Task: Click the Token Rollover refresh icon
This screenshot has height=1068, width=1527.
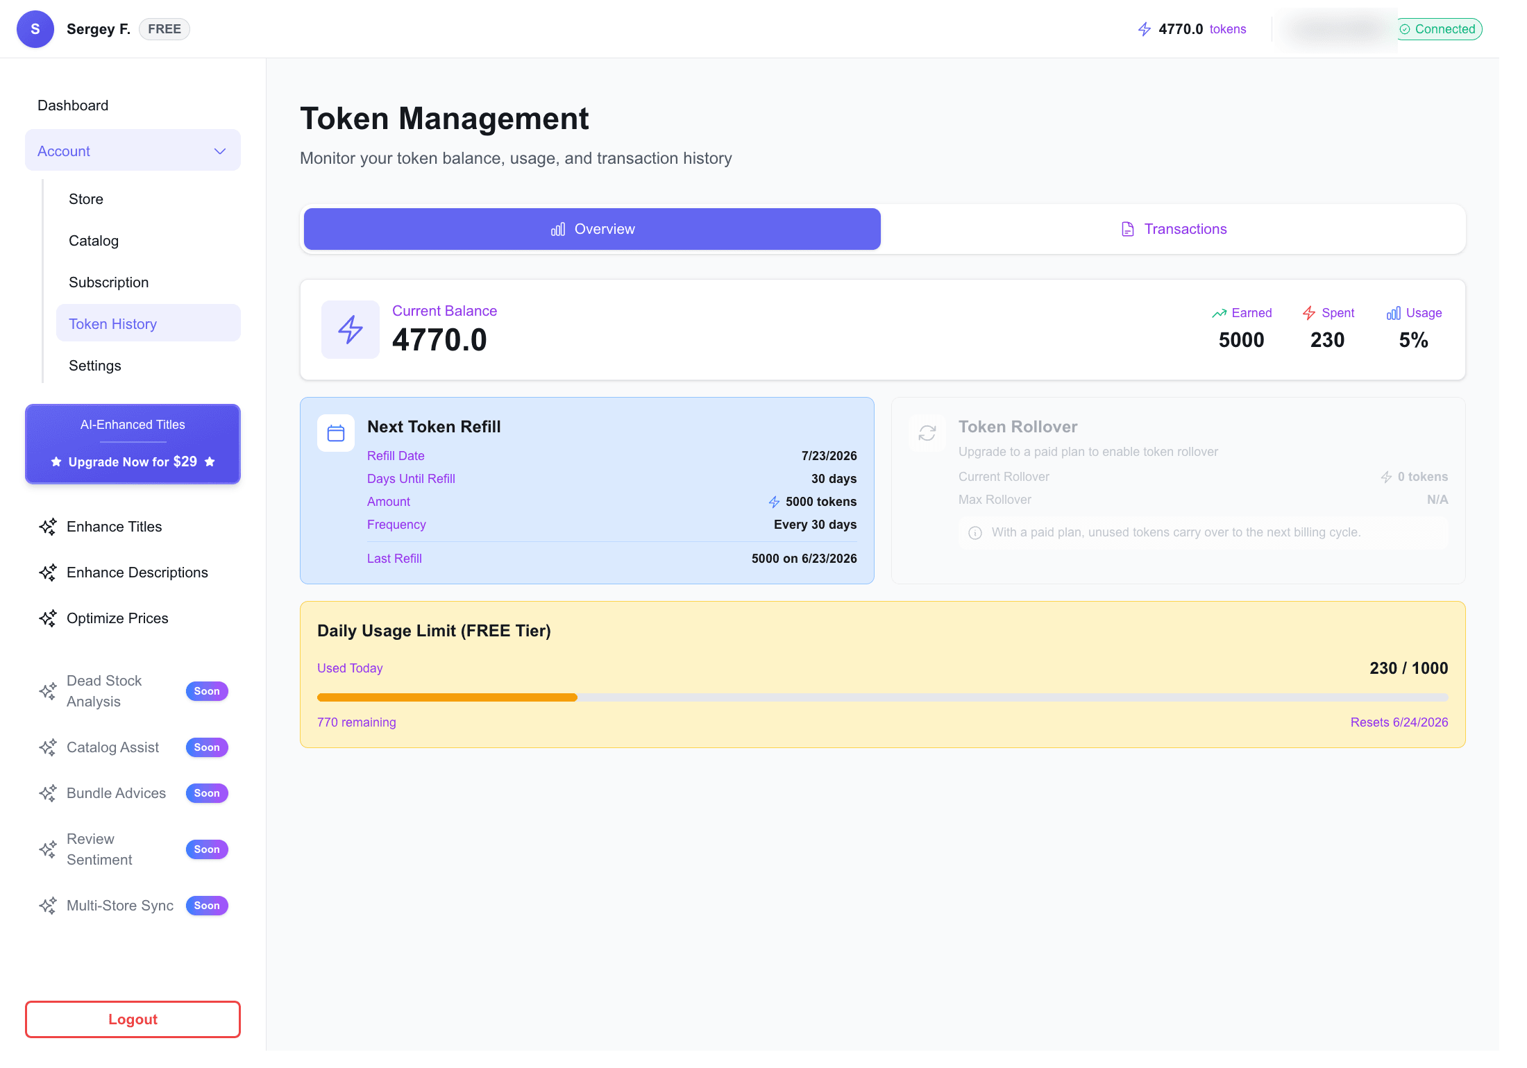Action: (927, 433)
